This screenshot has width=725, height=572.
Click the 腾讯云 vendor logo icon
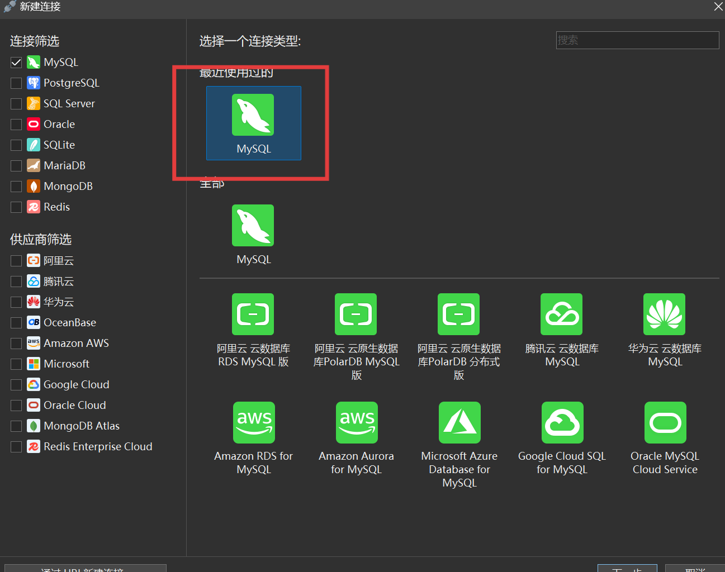click(34, 281)
